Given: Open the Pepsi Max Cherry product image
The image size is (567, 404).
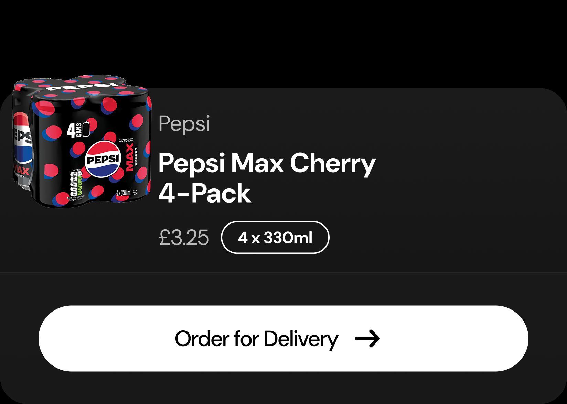Looking at the screenshot, I should click(x=82, y=140).
